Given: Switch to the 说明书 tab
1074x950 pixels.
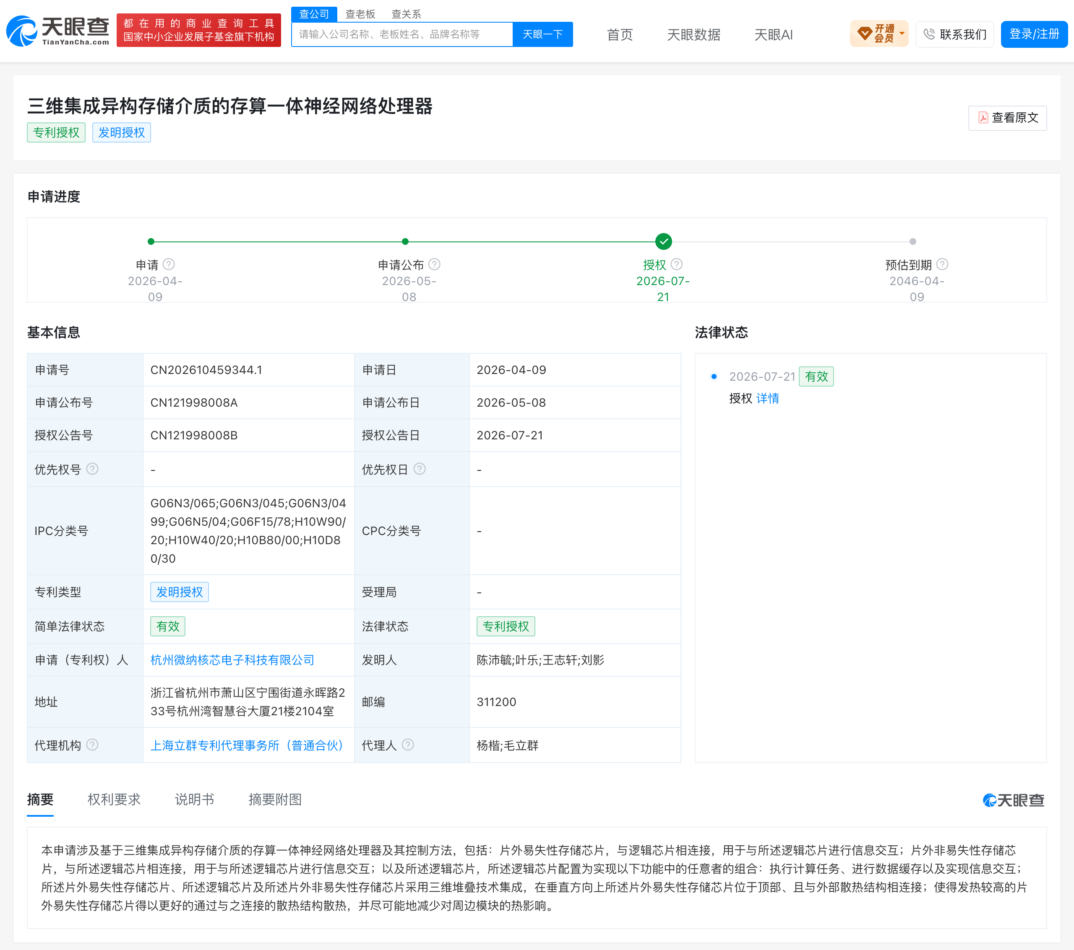Looking at the screenshot, I should [194, 800].
